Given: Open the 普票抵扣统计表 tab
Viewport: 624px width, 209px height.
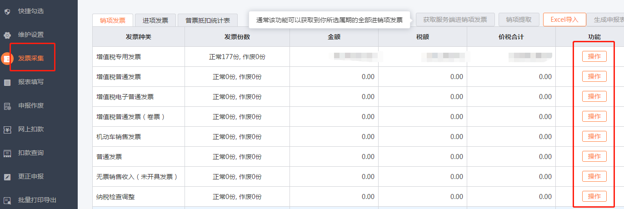Looking at the screenshot, I should click(208, 20).
